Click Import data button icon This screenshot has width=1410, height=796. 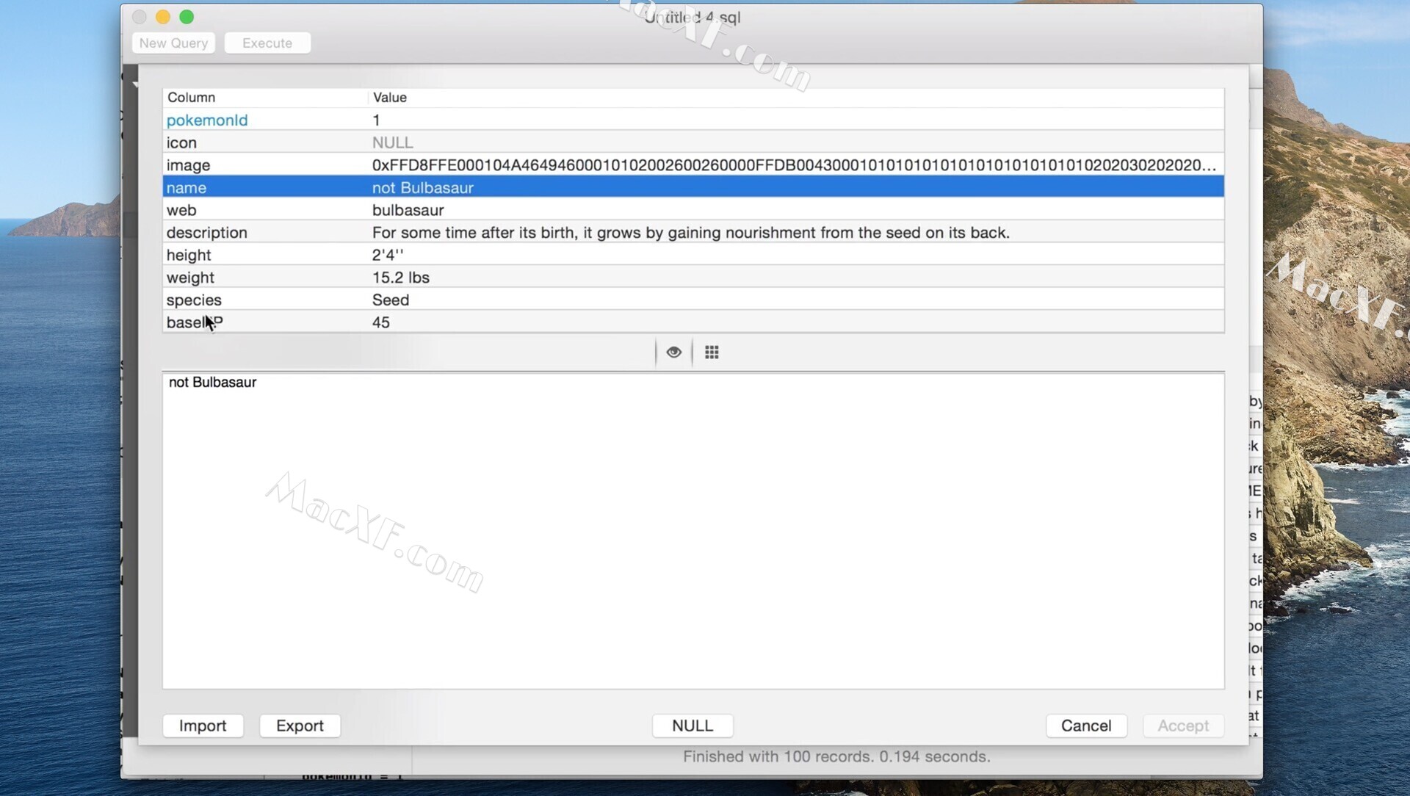pyautogui.click(x=203, y=726)
